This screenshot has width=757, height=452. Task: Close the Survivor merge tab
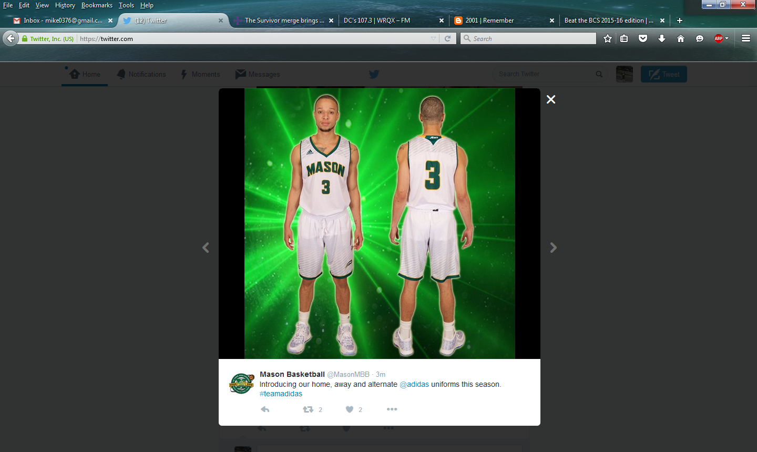[331, 20]
